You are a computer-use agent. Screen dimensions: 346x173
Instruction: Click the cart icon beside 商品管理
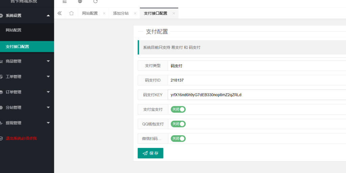(1, 61)
